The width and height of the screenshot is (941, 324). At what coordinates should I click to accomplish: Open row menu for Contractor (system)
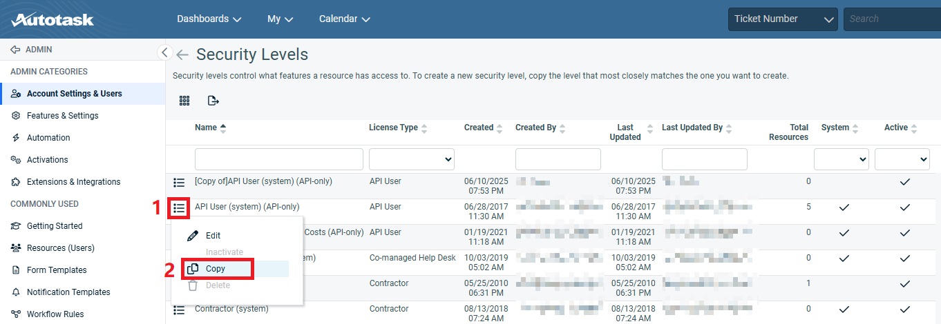click(x=179, y=310)
